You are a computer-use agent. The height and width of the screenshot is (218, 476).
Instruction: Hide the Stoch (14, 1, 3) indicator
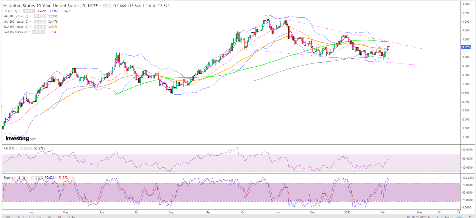(32, 177)
